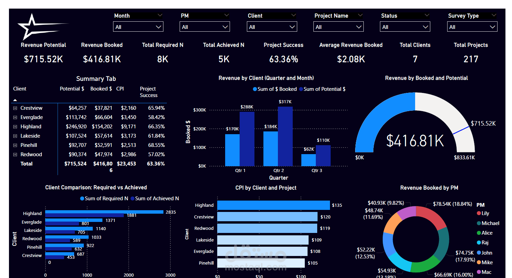Expand the Crestview row
The image size is (512, 278).
tap(15, 108)
